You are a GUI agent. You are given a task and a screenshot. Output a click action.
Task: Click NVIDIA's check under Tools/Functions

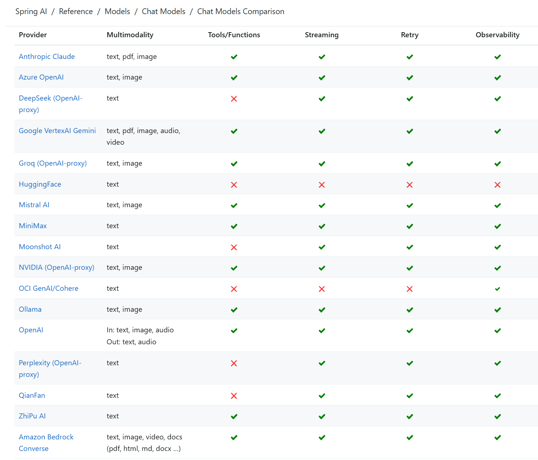tap(234, 268)
